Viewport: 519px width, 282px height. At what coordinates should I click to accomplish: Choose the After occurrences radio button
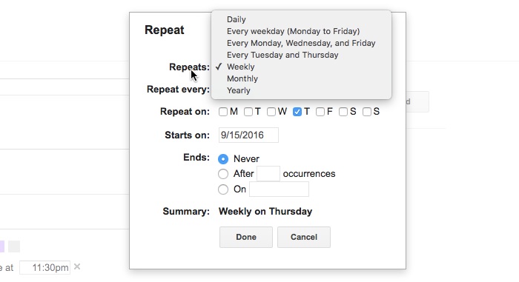tap(223, 174)
